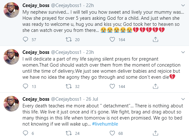Retweet the 22h tweet with 20 retweets
Screen dimensions: 189x138
[69, 40]
